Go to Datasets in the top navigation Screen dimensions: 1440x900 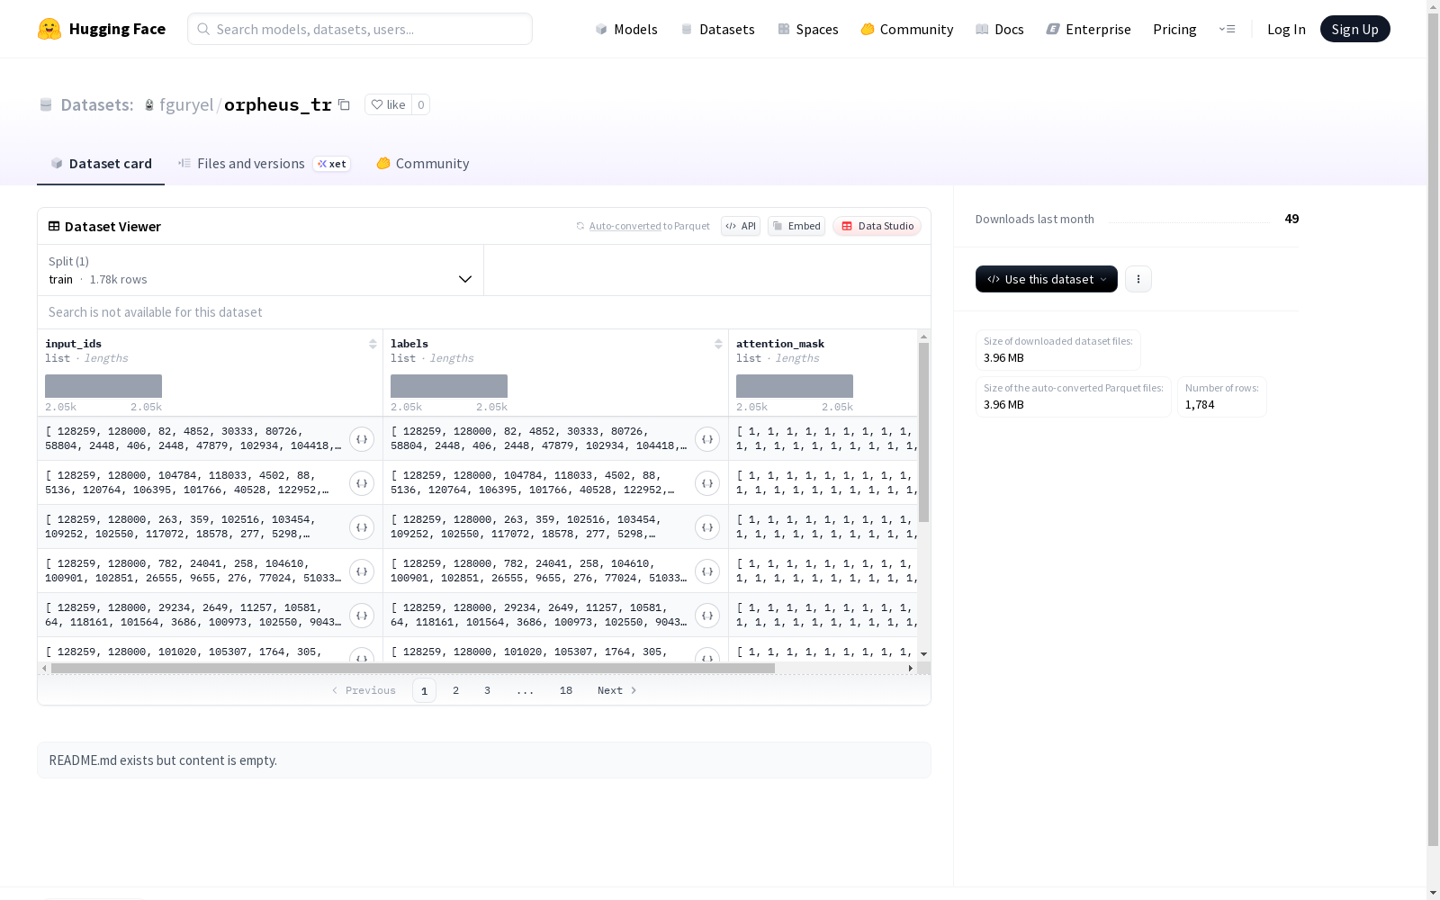tap(717, 29)
